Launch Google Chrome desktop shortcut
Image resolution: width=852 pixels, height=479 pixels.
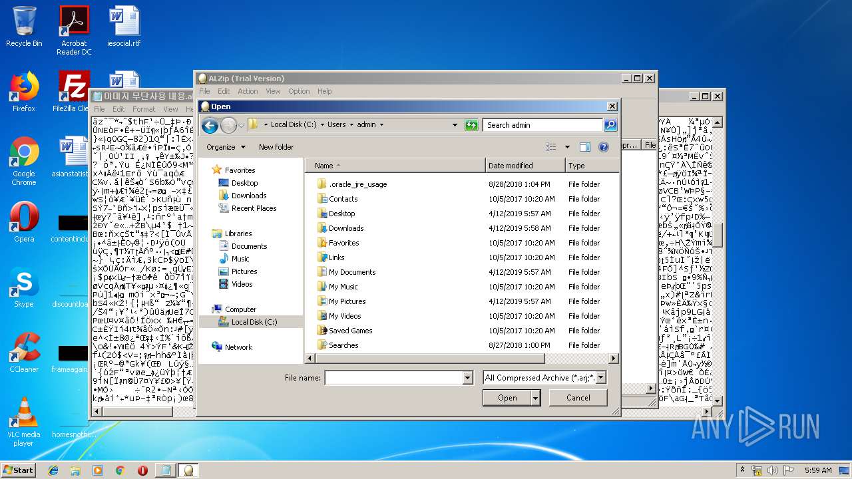24,161
